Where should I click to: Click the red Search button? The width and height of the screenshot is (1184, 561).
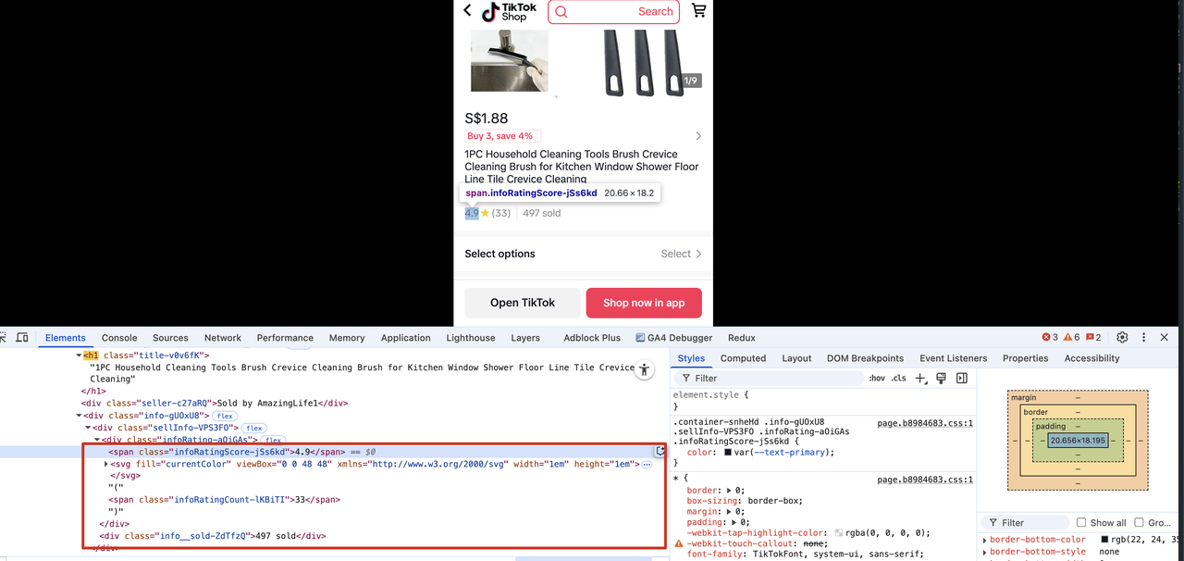[656, 12]
